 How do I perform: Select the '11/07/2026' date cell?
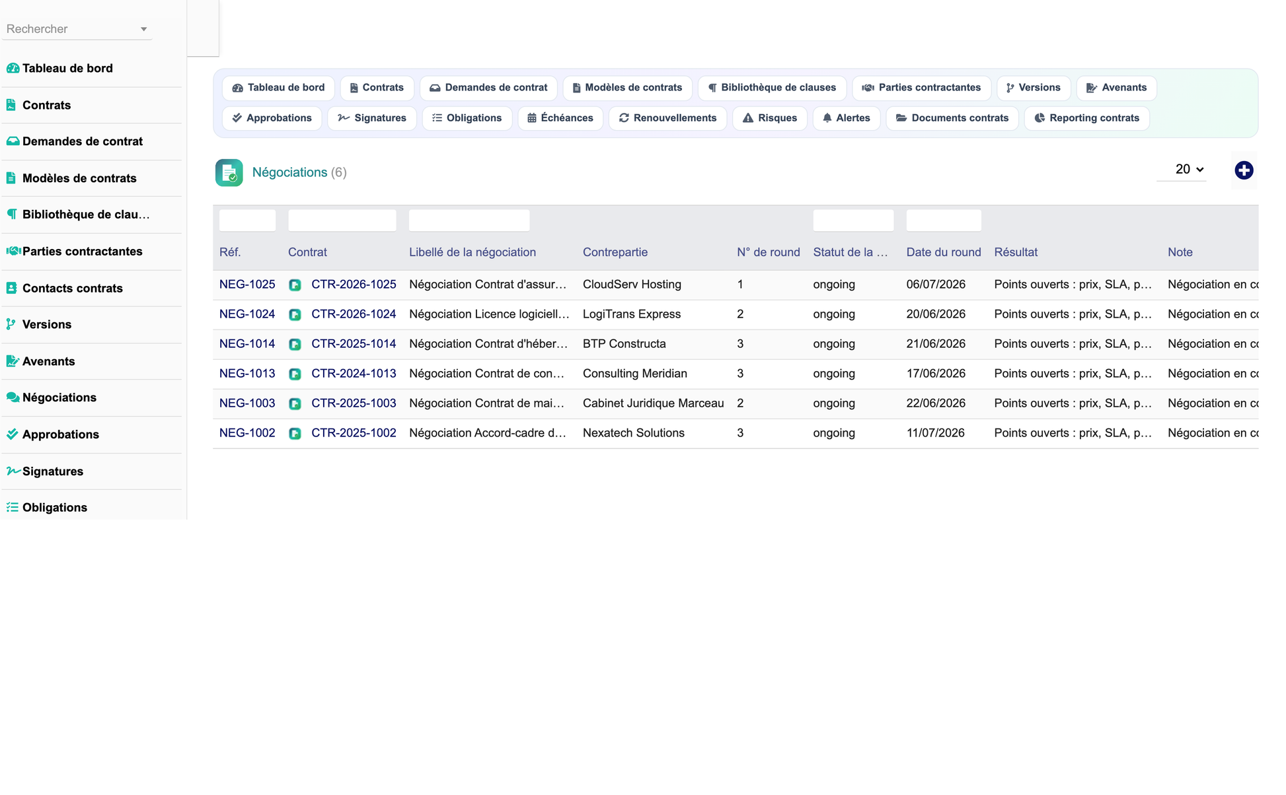pos(935,433)
